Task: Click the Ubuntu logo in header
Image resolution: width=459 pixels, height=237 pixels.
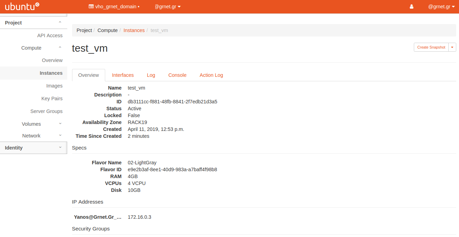Action: click(x=22, y=7)
